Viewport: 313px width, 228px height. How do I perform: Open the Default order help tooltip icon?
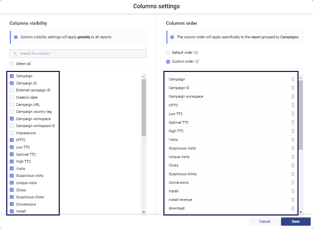(196, 52)
